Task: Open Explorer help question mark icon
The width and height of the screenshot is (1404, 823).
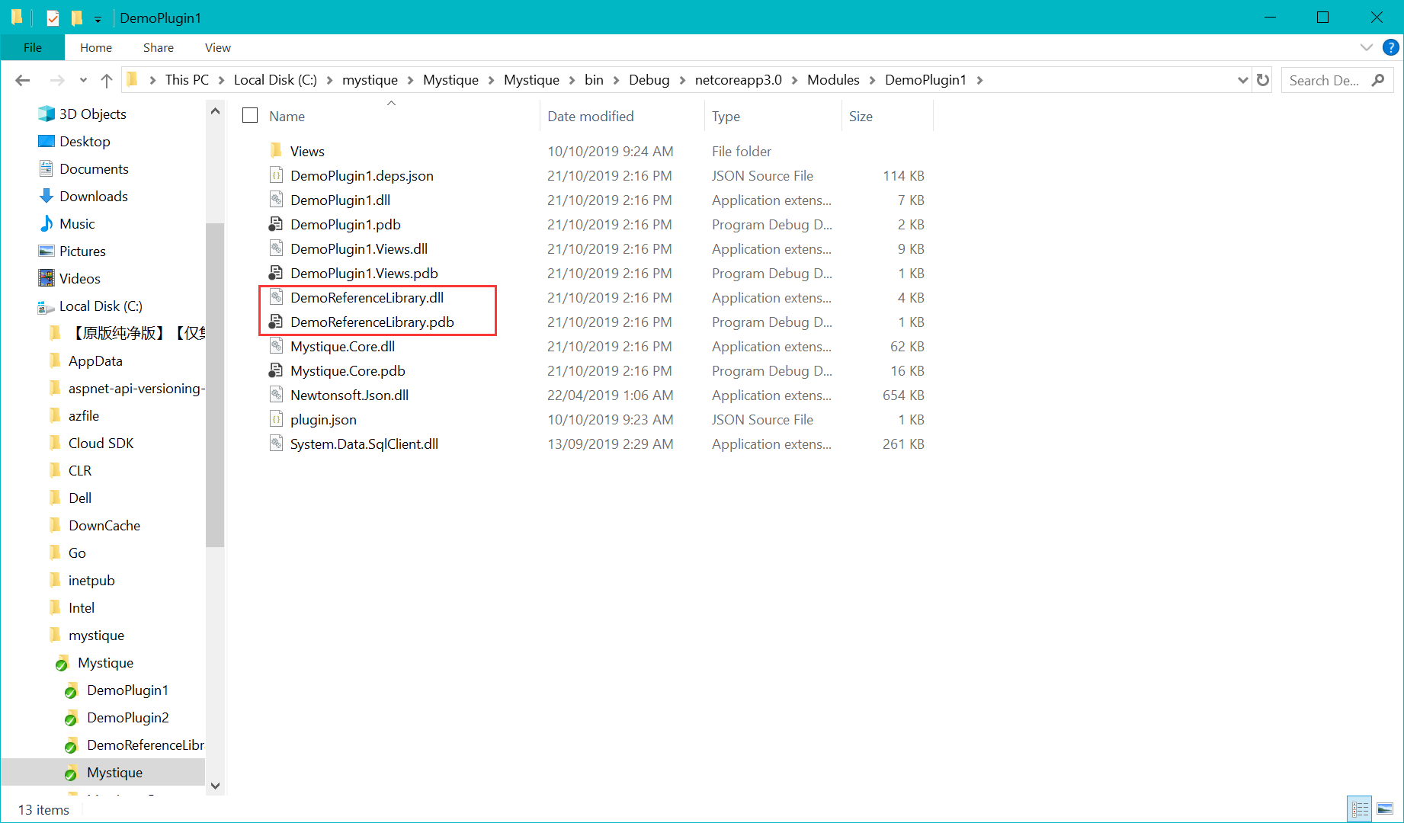Action: [x=1390, y=47]
